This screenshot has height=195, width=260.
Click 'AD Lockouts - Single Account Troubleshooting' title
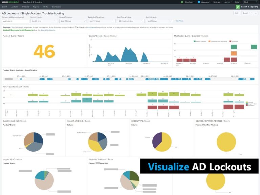tap(33, 13)
